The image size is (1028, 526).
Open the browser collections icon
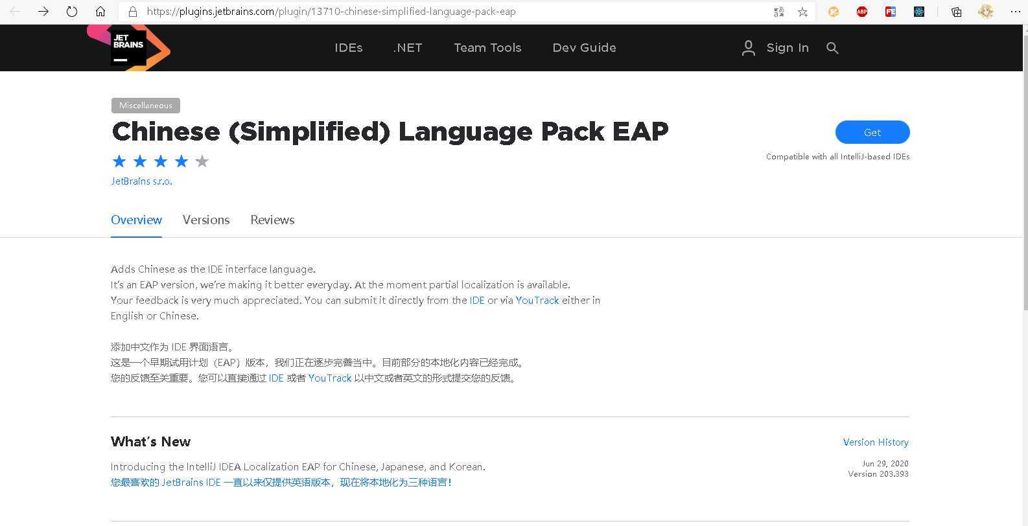(956, 12)
